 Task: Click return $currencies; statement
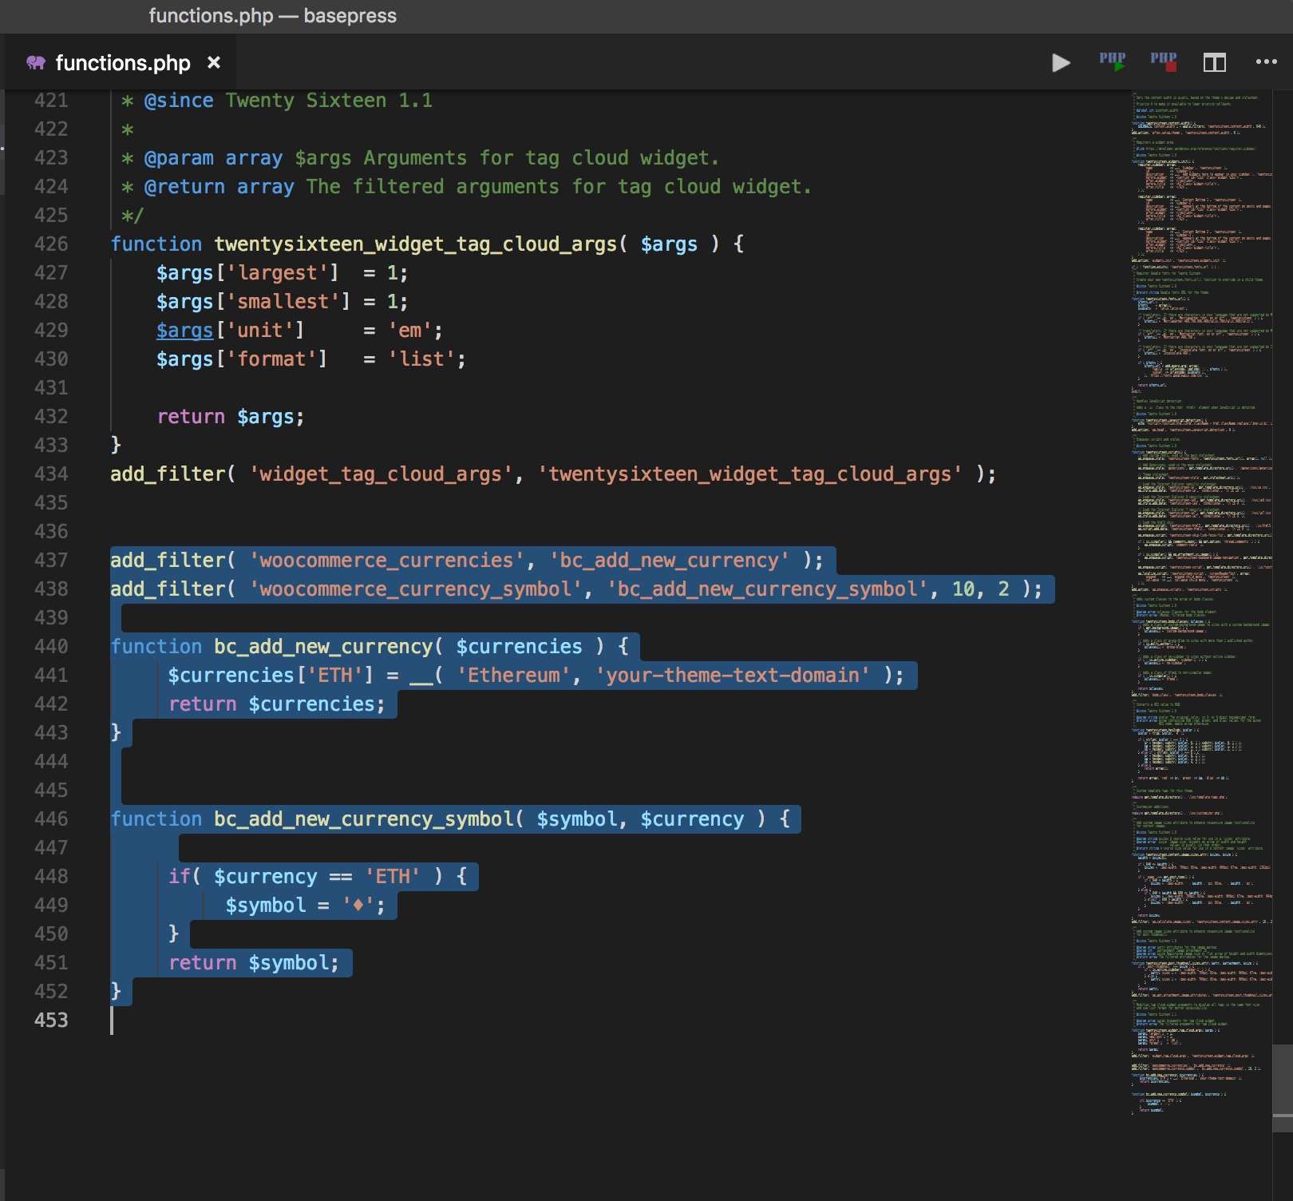(277, 704)
